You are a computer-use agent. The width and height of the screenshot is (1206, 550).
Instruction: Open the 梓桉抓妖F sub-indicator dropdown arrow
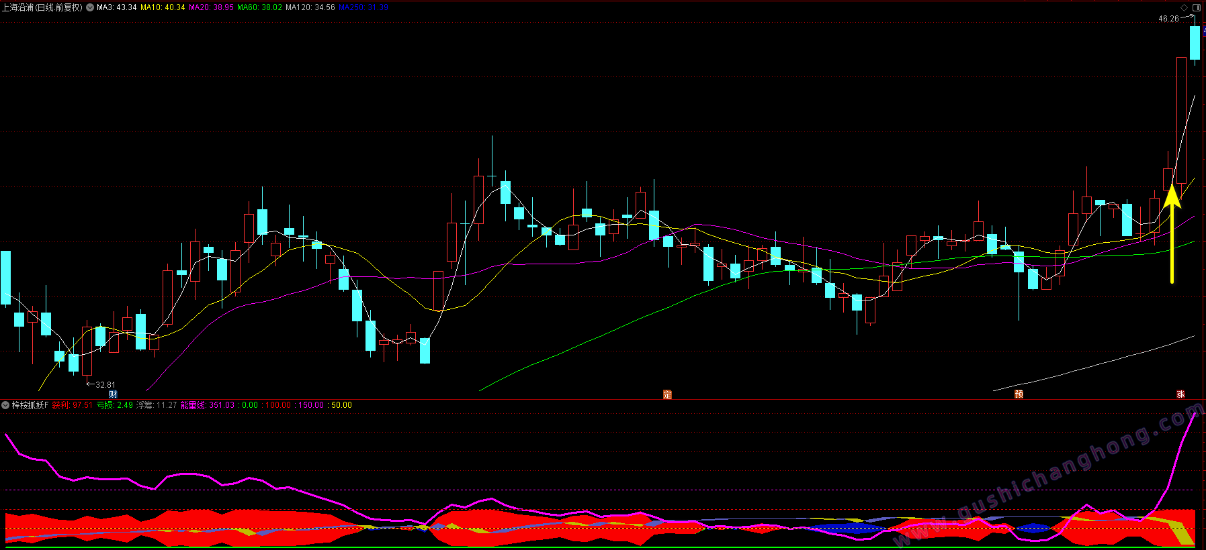(5, 405)
